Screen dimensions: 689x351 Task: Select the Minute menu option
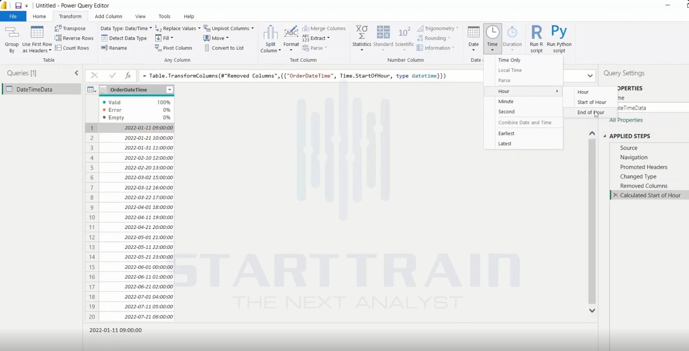506,101
